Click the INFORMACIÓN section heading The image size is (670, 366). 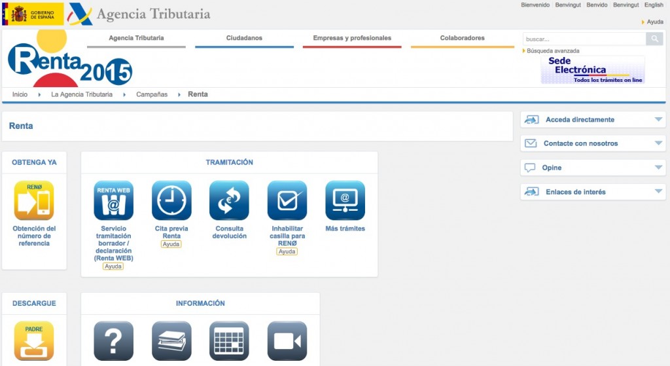point(200,303)
